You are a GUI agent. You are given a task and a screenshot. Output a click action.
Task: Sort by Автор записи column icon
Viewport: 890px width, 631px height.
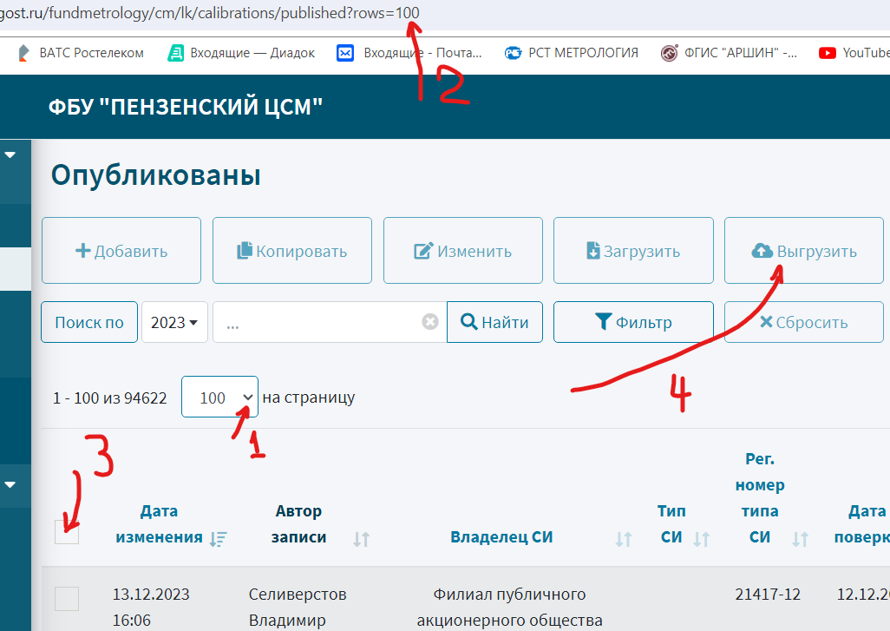click(362, 538)
